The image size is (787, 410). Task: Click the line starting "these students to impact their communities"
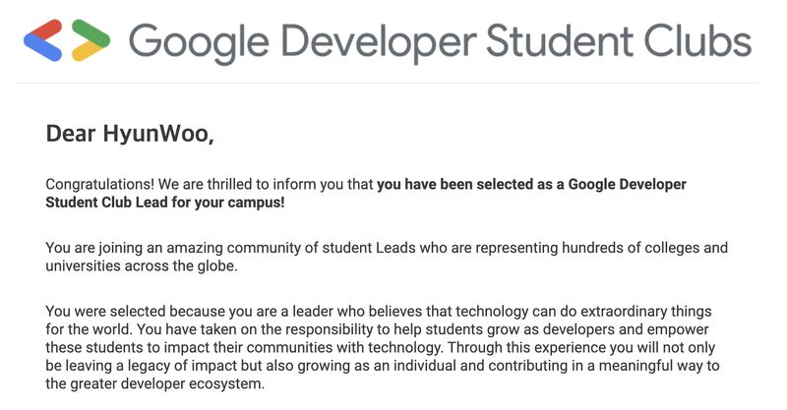tap(381, 348)
